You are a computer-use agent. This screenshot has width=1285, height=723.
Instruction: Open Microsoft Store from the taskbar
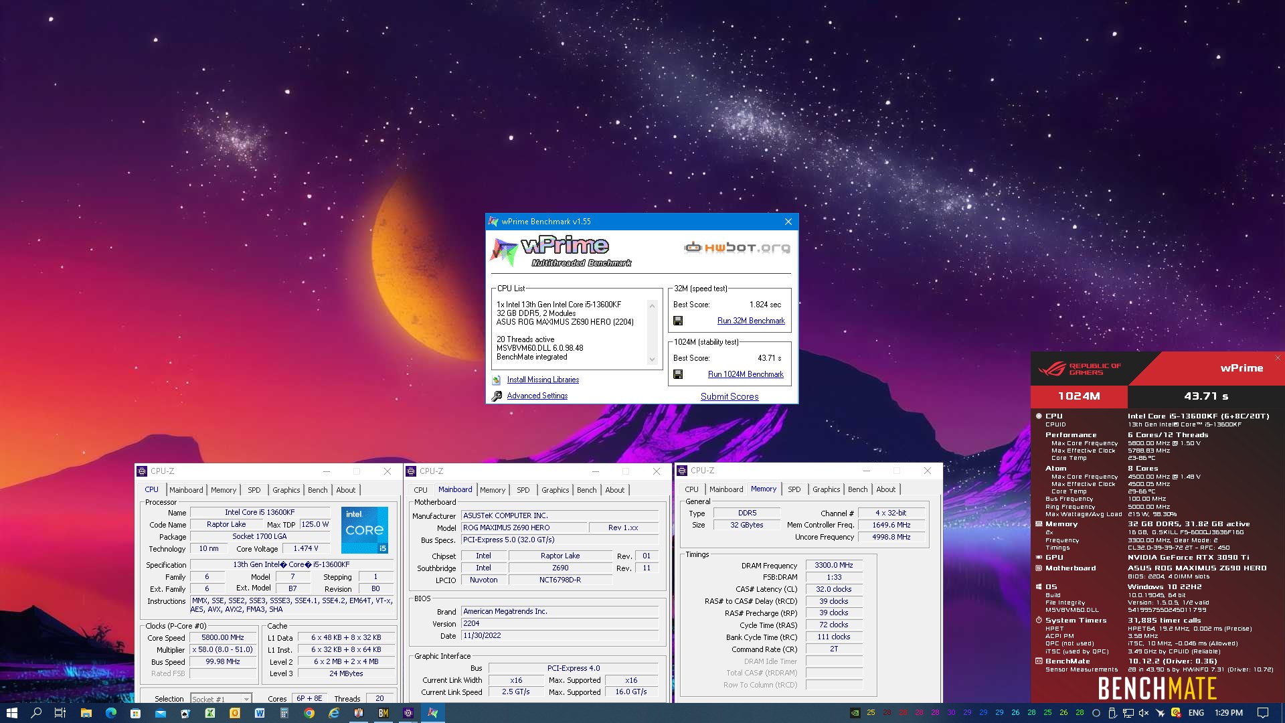tap(135, 713)
